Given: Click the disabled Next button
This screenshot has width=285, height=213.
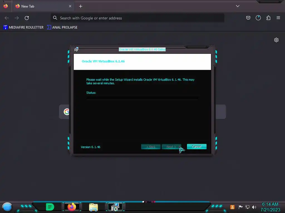Looking at the screenshot, I should (171, 147).
